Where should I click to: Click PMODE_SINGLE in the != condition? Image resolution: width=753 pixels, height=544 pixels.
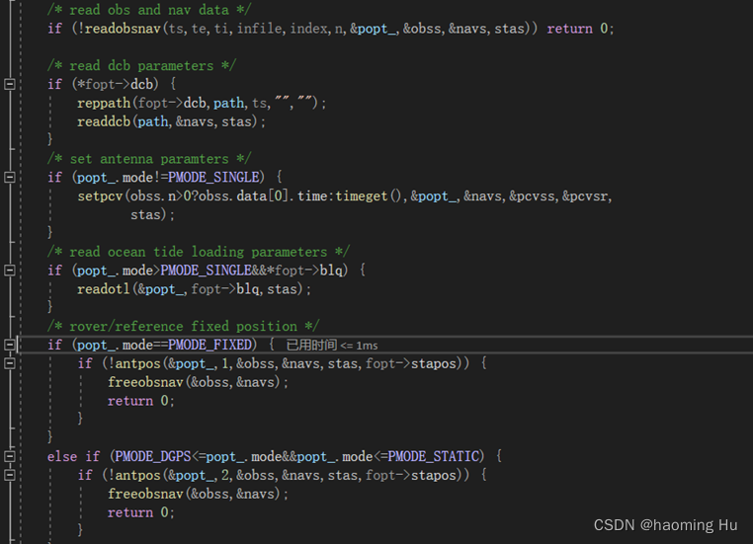[x=213, y=178]
